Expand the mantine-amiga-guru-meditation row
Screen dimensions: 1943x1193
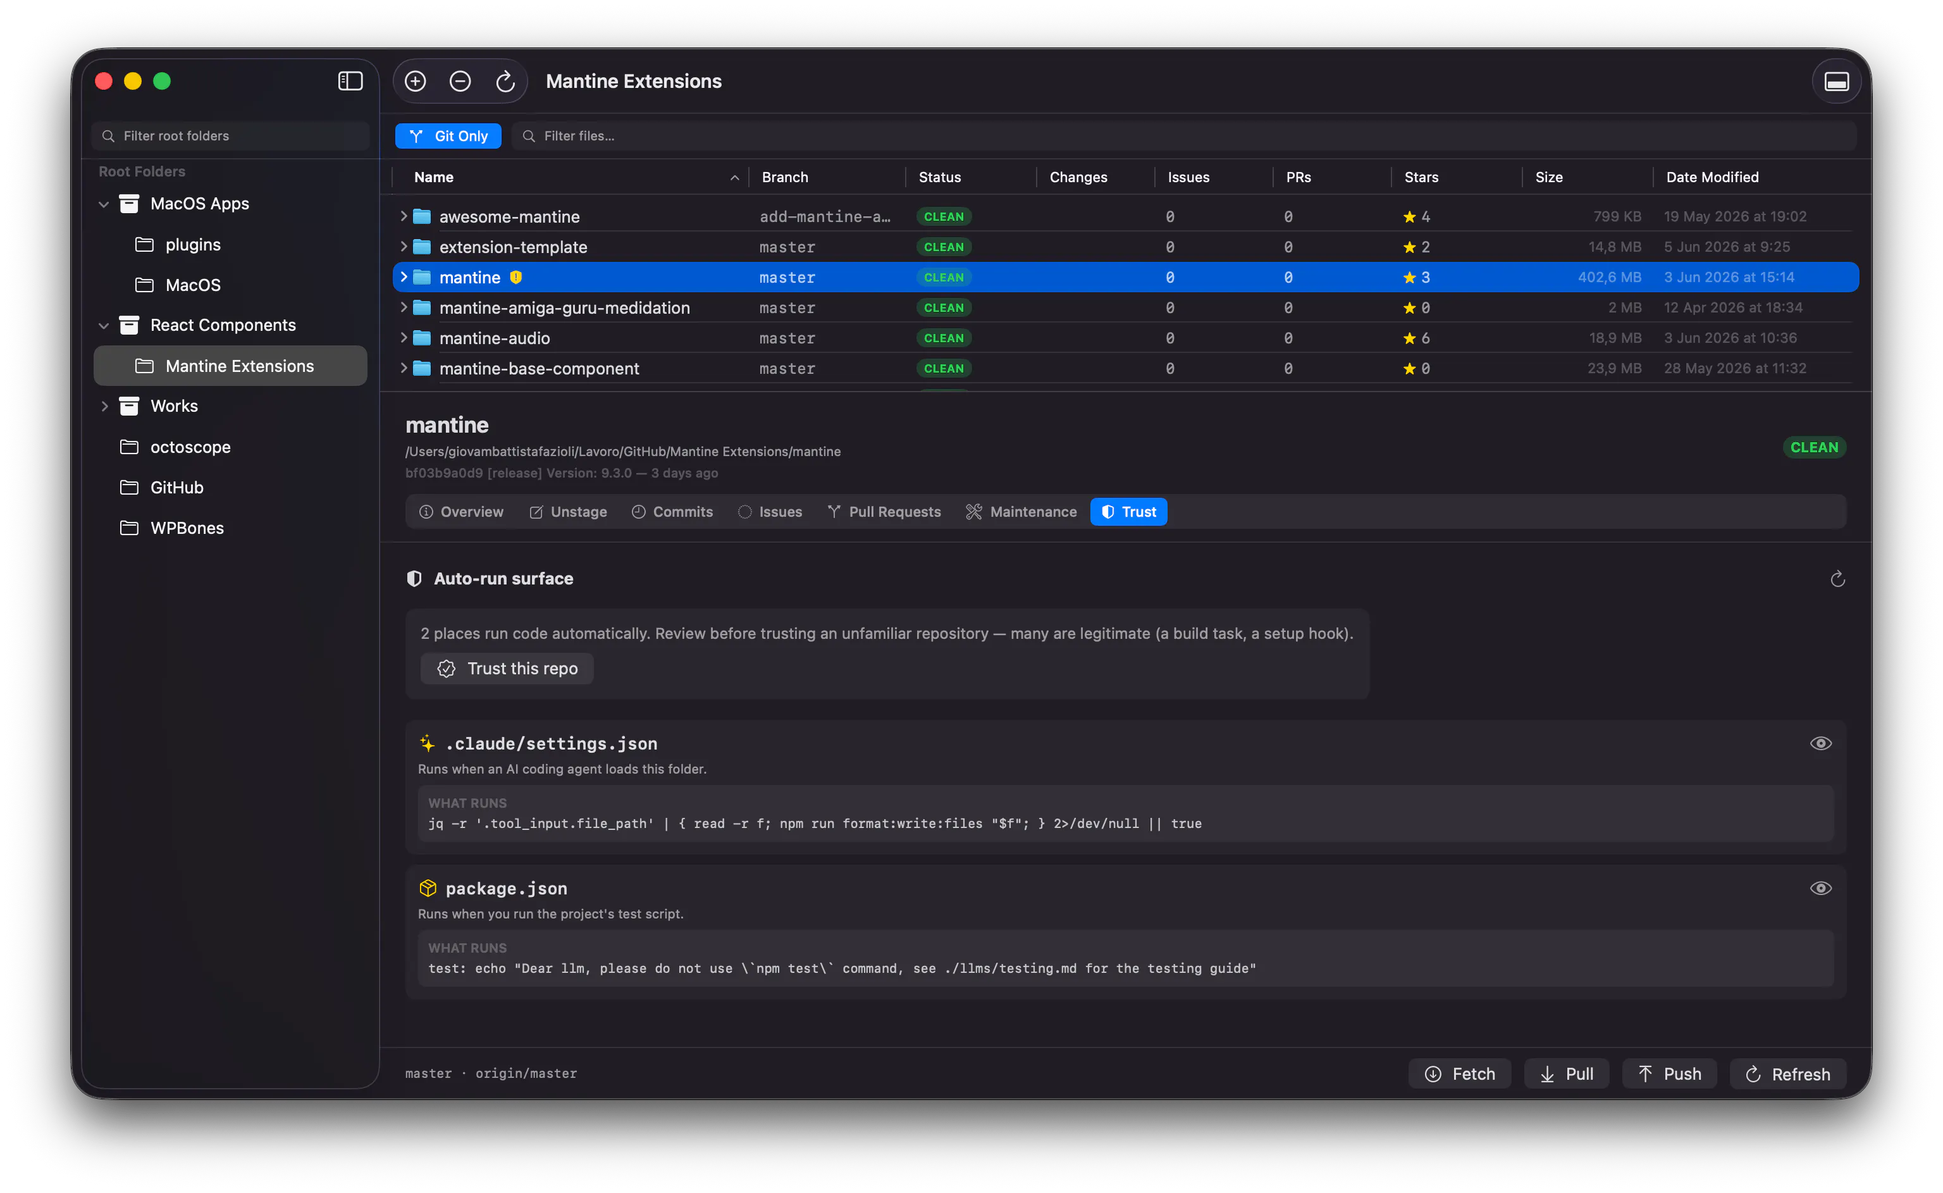pyautogui.click(x=403, y=307)
